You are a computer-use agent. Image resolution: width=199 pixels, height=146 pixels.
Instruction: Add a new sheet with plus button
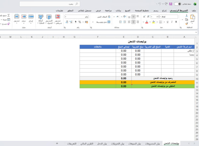pyautogui.click(x=57, y=143)
